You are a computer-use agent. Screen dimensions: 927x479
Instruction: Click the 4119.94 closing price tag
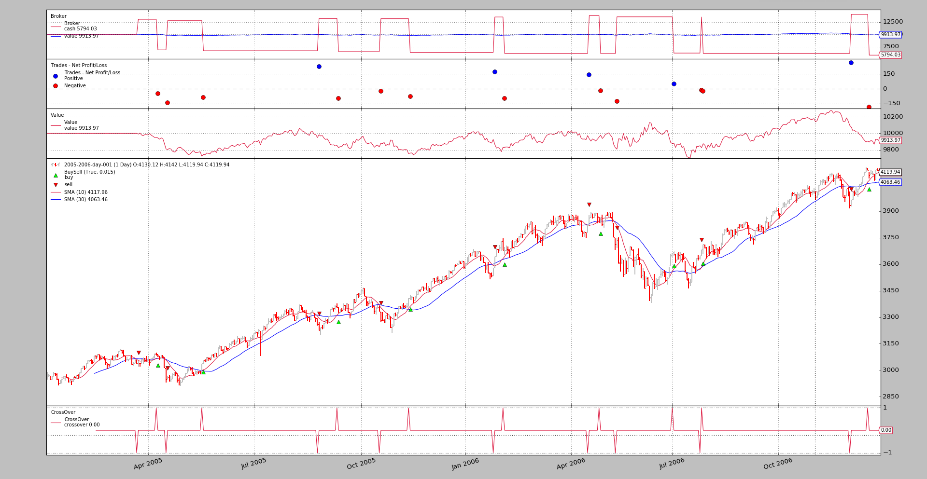click(x=890, y=172)
